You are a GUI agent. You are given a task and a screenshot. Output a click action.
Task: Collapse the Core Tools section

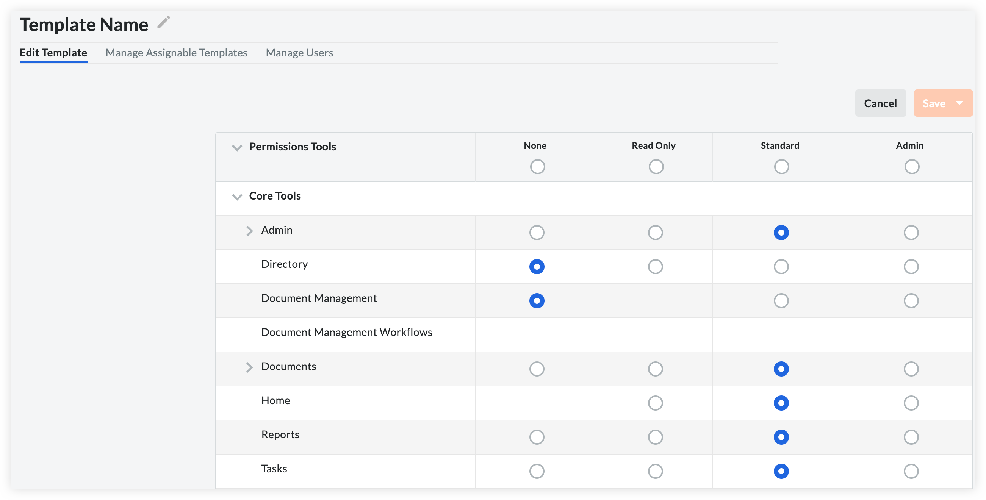237,197
